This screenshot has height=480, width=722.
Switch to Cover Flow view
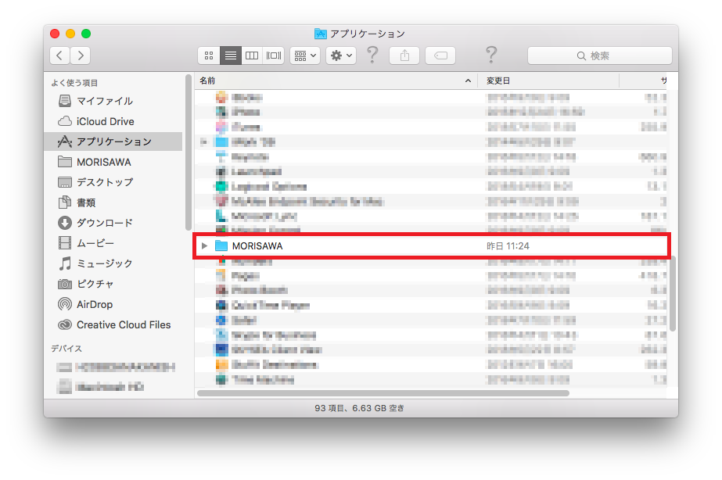pyautogui.click(x=274, y=56)
